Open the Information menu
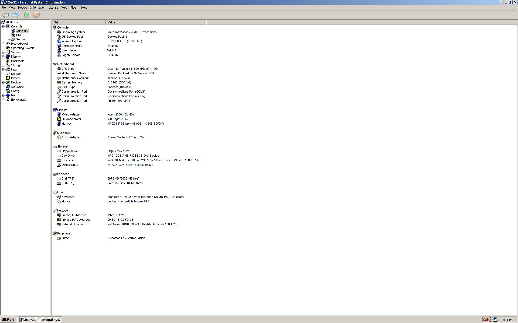518x323 pixels. click(38, 8)
